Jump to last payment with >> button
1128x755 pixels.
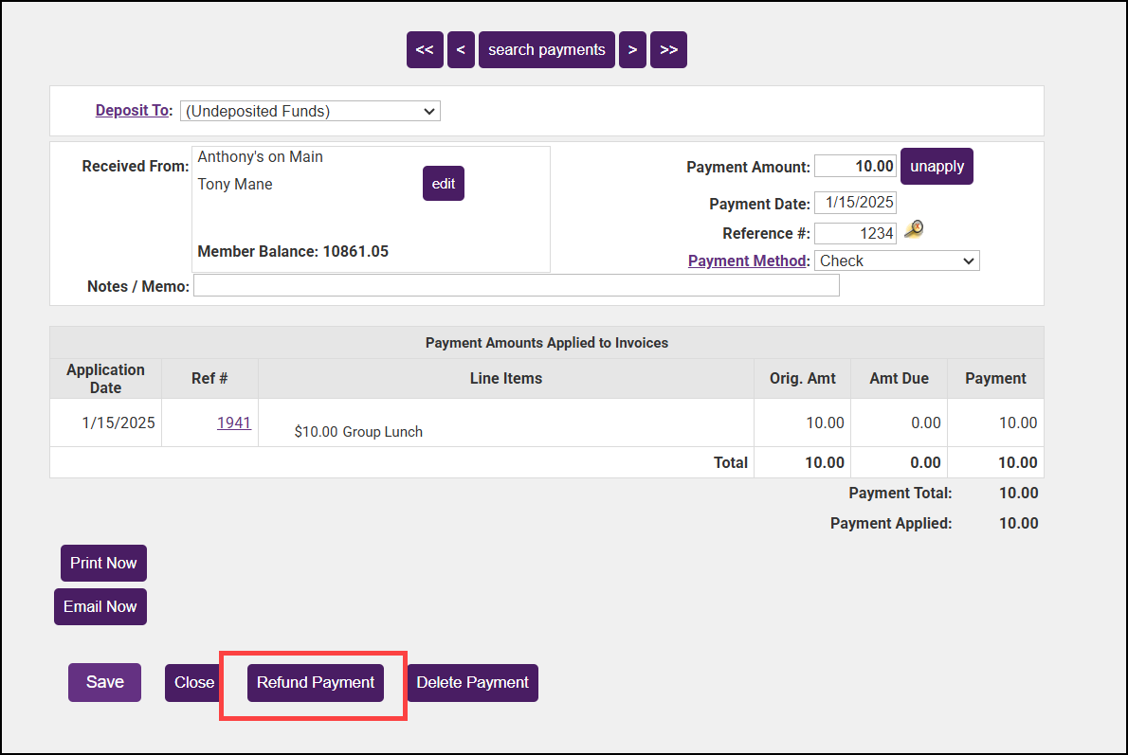point(668,50)
